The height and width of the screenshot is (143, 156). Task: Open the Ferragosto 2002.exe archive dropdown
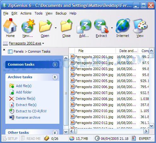[x=43, y=43]
